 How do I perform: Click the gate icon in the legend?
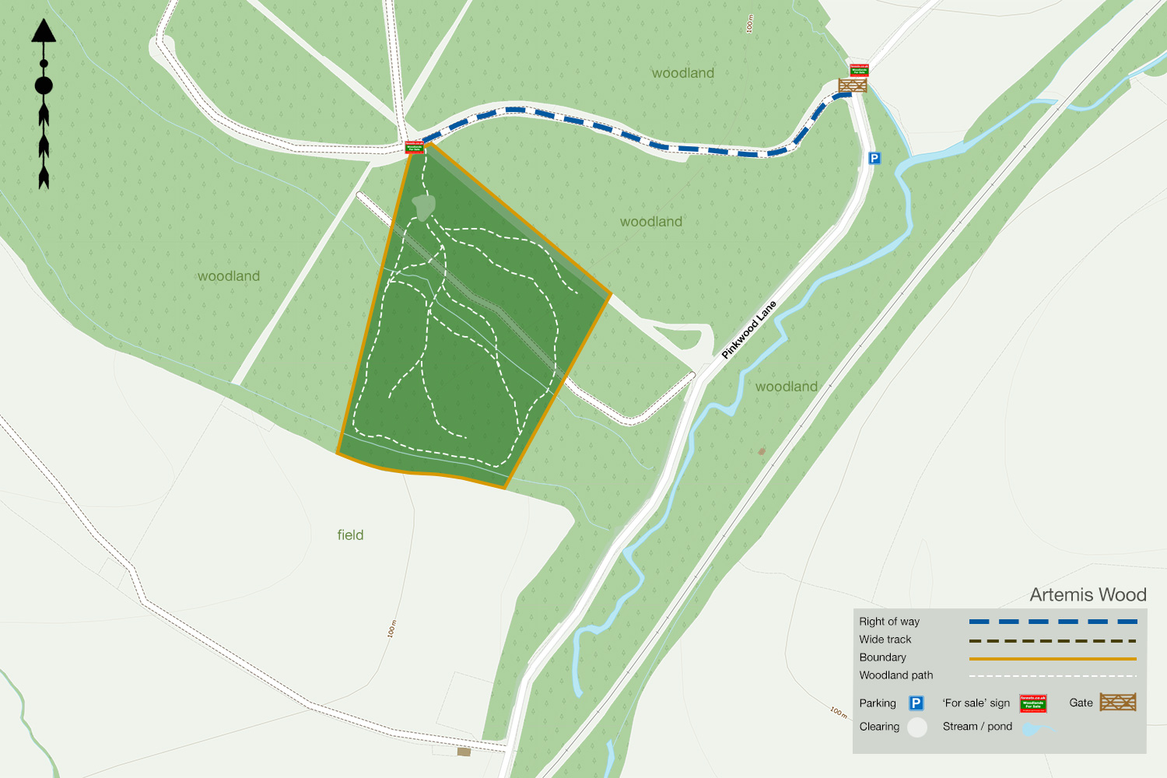(1118, 702)
